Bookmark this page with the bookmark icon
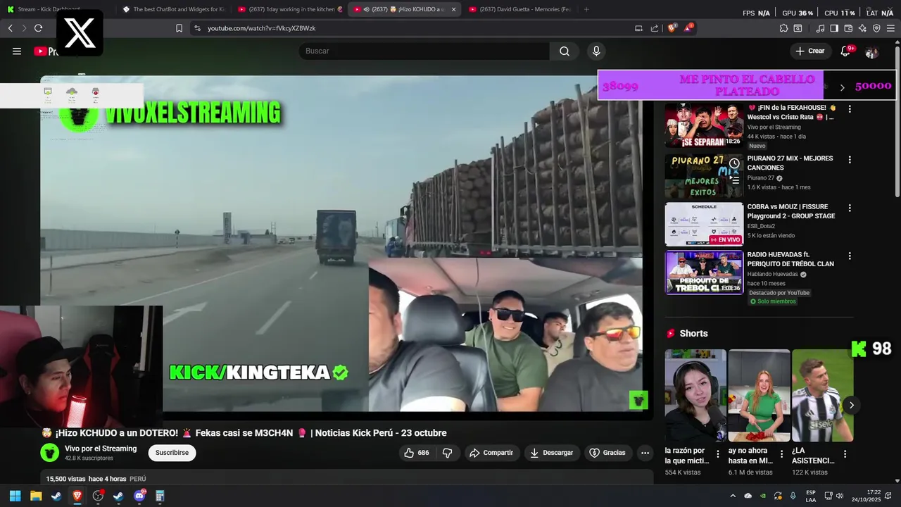The height and width of the screenshot is (507, 901). 179,28
